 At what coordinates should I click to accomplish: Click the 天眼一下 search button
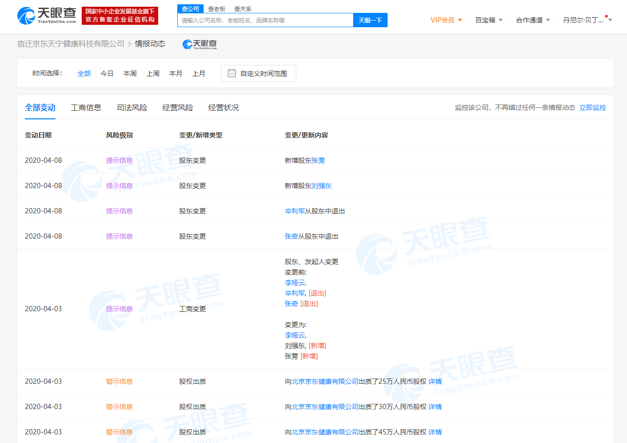pos(370,20)
